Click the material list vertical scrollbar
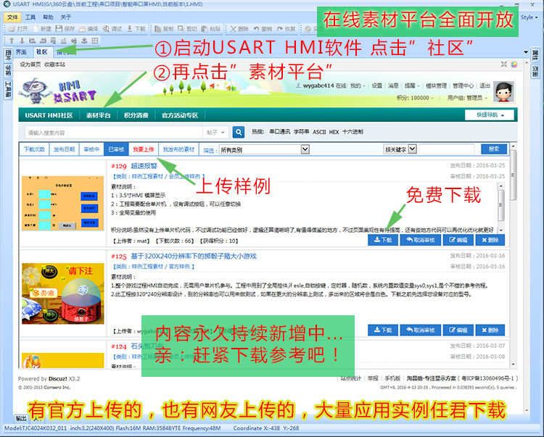Screen dimensions: 544x437 pyautogui.click(x=514, y=254)
